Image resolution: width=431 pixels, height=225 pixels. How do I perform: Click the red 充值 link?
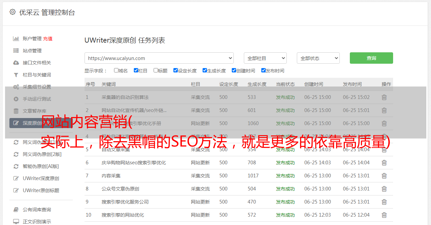click(x=48, y=39)
